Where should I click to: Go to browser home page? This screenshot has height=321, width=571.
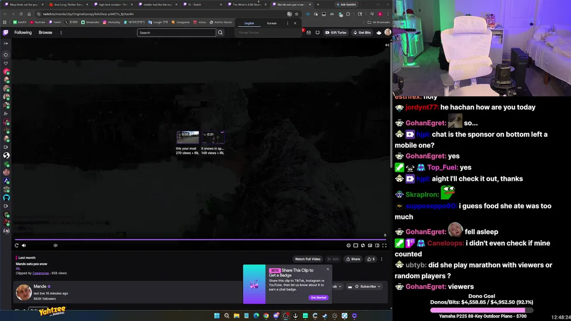[29, 14]
